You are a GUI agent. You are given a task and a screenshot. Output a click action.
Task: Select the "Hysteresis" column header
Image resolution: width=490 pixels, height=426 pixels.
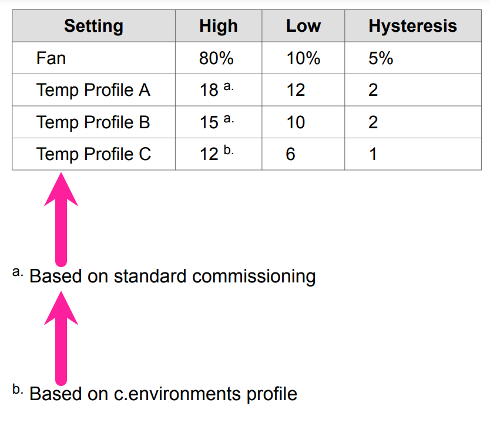412,26
